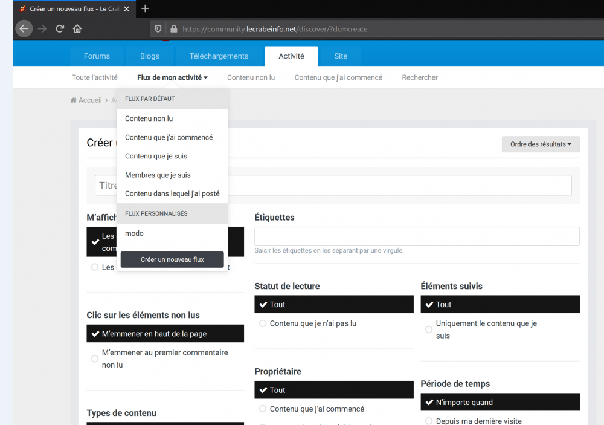The image size is (604, 425).
Task: Select 'Contenu que j'ai commencé' under Propriétaire
Action: (263, 409)
